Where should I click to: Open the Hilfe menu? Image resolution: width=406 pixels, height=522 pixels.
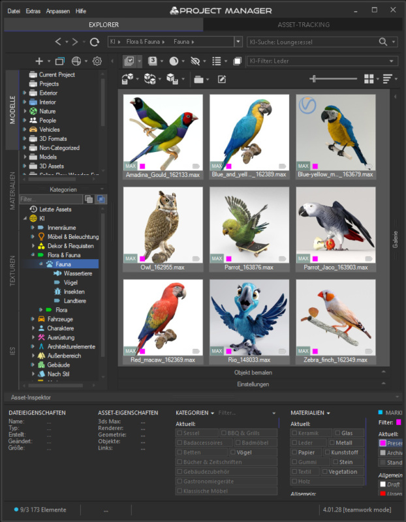80,11
